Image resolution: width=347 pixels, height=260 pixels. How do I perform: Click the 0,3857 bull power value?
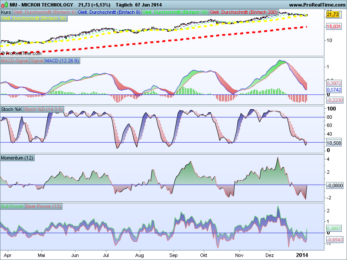pos(334,228)
